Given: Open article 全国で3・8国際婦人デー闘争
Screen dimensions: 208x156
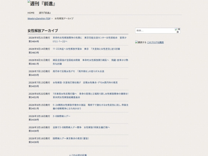Looking at the screenshot, I should [81, 127].
